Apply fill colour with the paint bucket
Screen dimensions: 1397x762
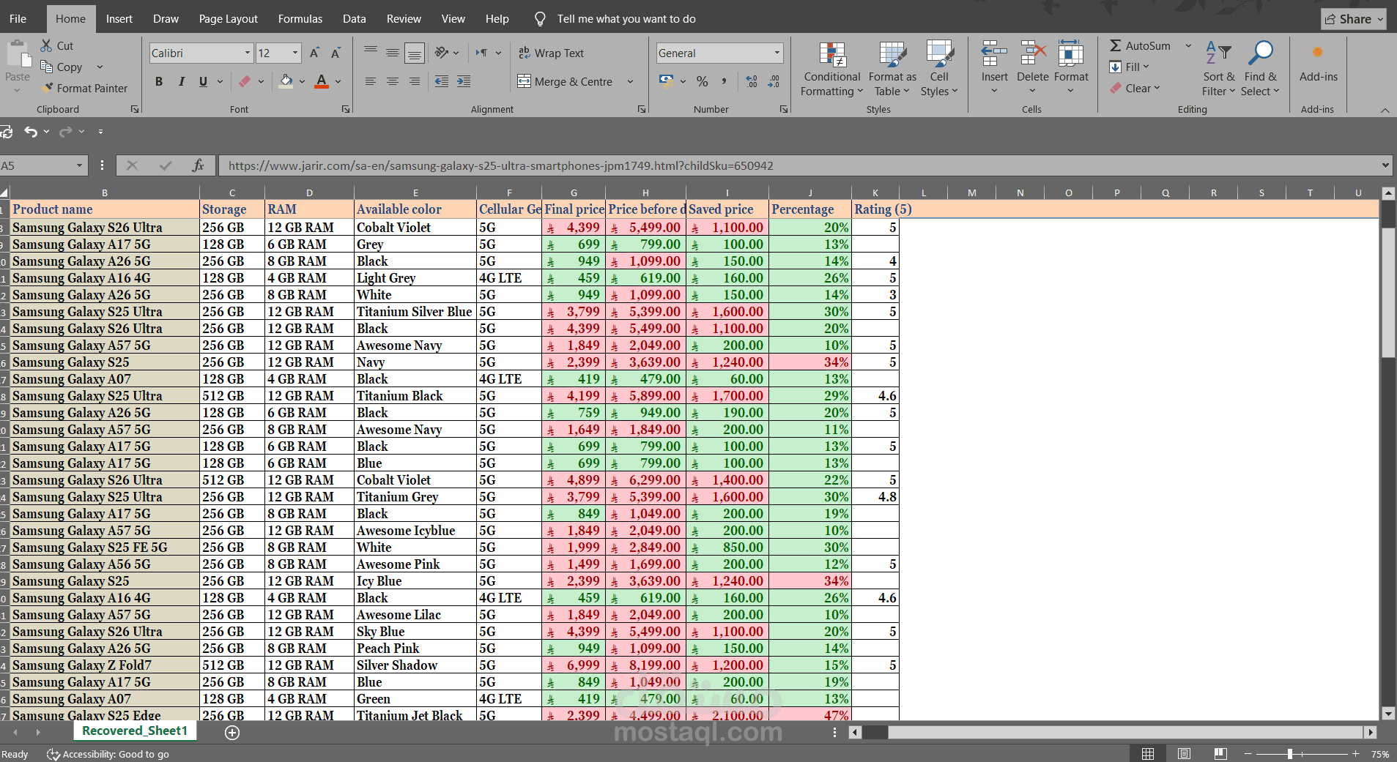[286, 81]
